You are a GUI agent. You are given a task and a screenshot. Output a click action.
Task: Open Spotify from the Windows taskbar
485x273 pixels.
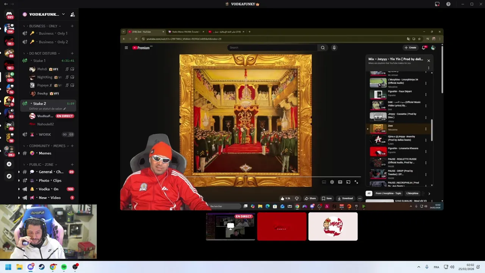(x=64, y=267)
